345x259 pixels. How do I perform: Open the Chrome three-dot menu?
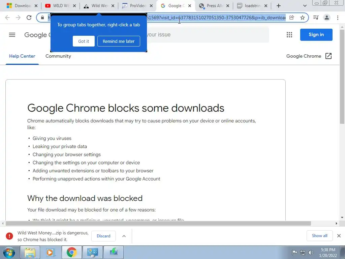point(338,18)
